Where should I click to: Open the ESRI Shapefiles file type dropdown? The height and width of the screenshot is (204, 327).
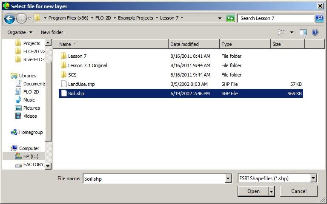(x=313, y=178)
